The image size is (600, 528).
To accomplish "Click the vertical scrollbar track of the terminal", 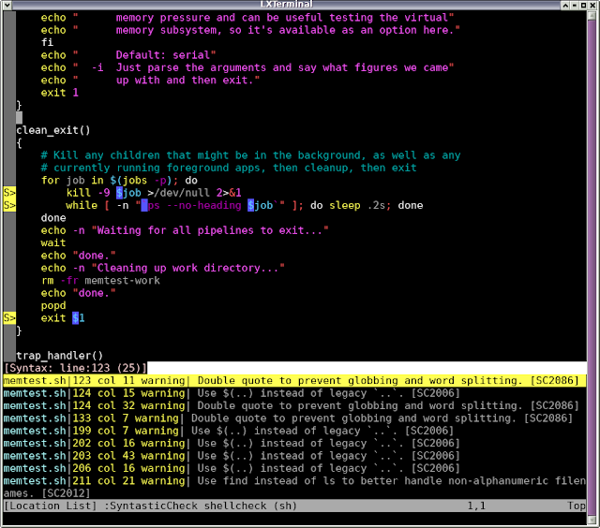I will [x=592, y=268].
